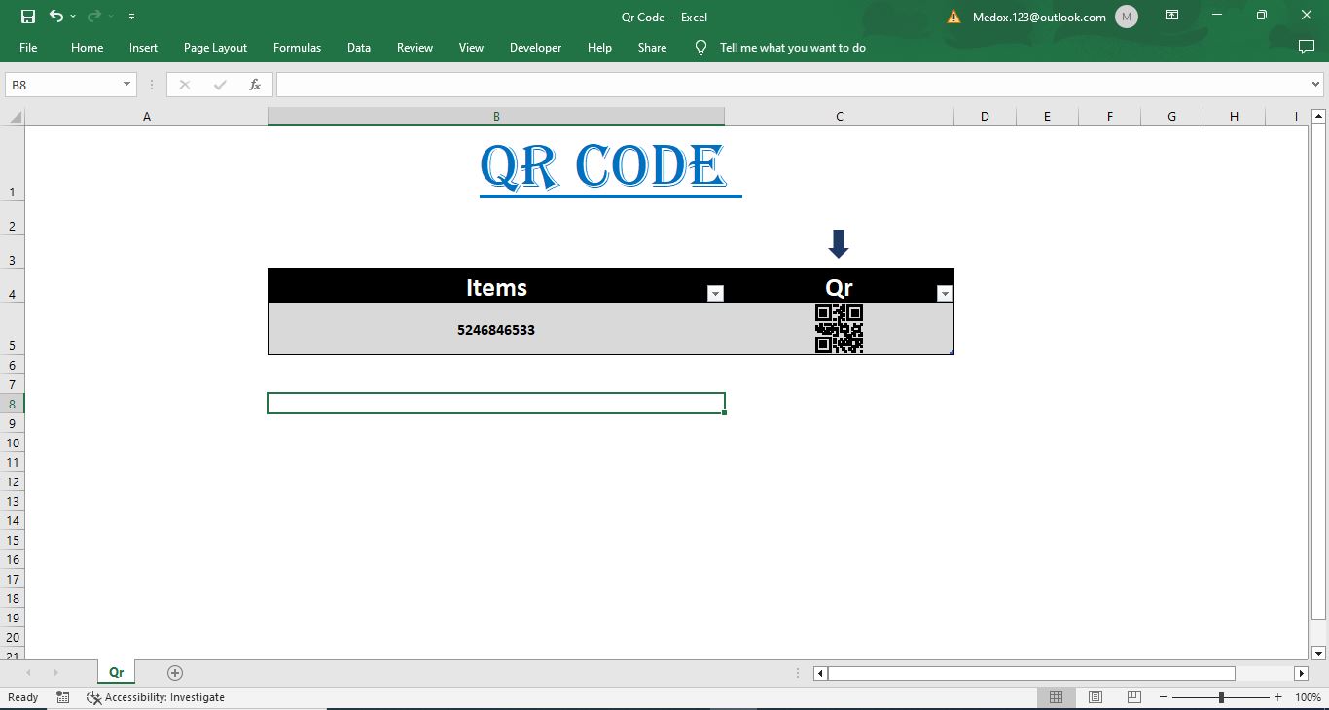
Task: Switch to the Review tab
Action: (414, 48)
